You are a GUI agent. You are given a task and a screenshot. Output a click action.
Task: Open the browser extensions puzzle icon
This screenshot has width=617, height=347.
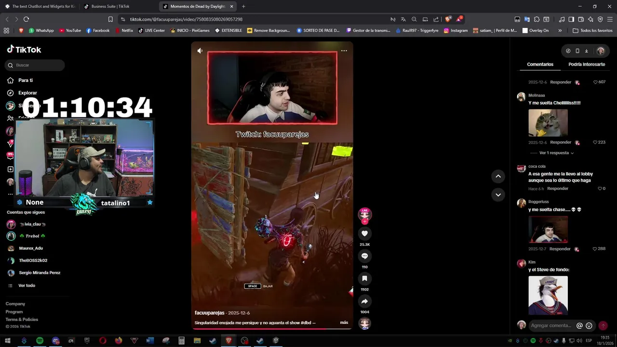[x=537, y=19]
